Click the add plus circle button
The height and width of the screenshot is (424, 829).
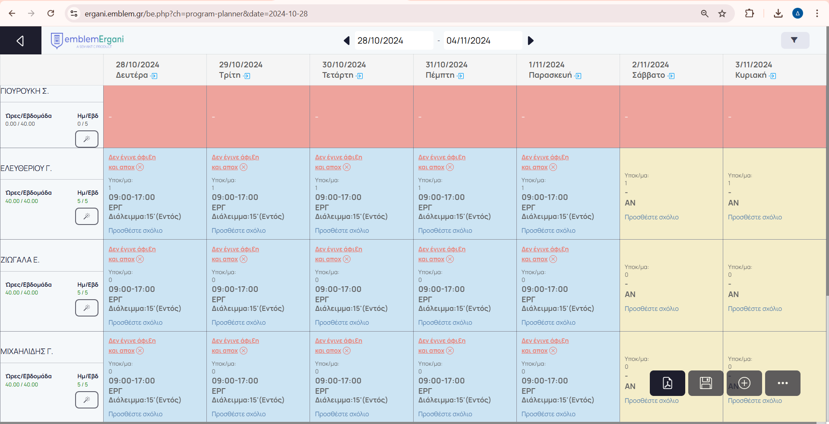tap(744, 383)
